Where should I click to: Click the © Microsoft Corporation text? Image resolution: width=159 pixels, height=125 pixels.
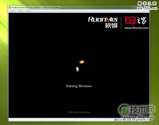[x=79, y=112]
